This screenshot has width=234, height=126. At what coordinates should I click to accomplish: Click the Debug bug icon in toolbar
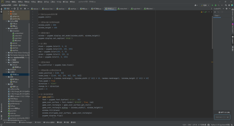click(216, 5)
